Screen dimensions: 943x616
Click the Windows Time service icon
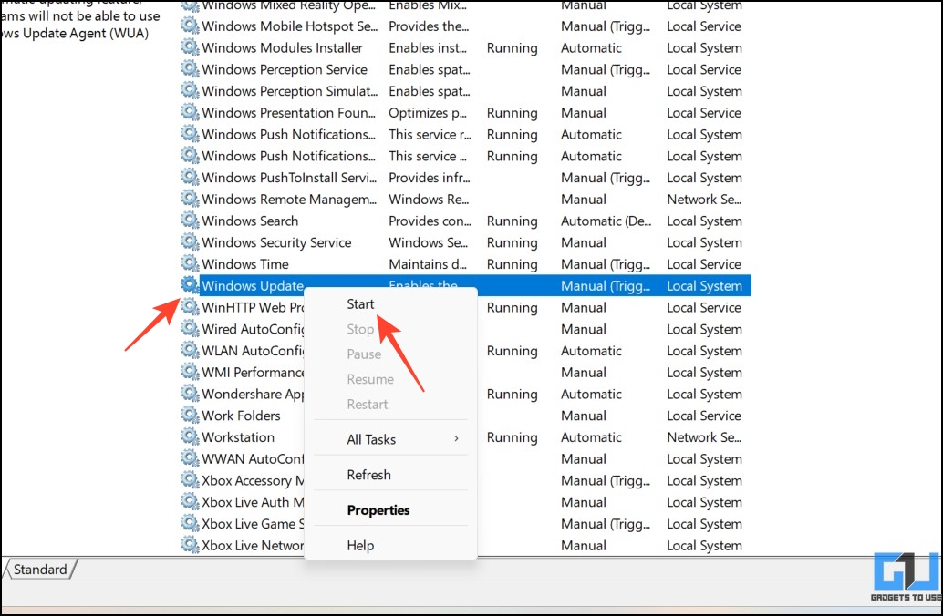pos(190,263)
